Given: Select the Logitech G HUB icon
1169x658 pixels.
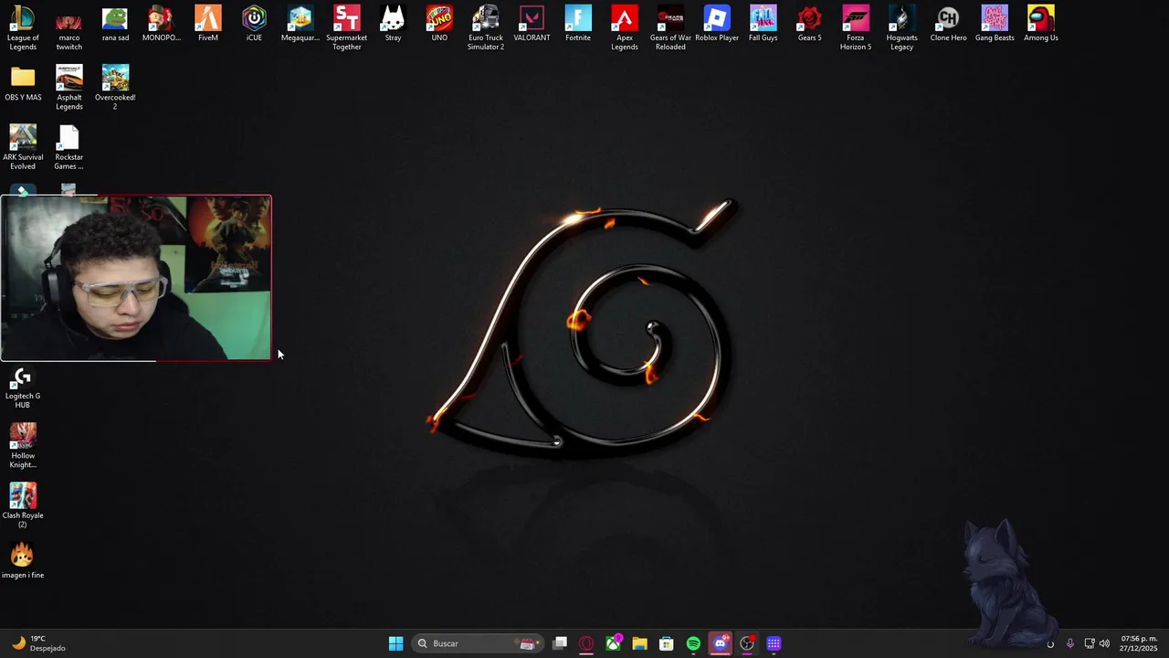Looking at the screenshot, I should [23, 387].
